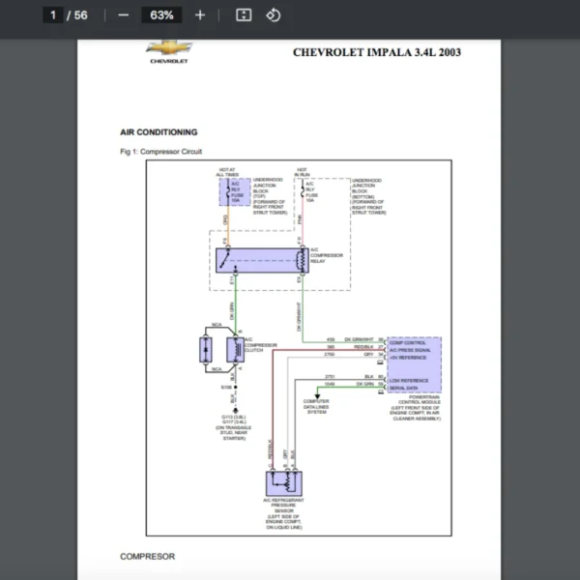Select the AIR CONDITIONING heading
The image size is (580, 580).
(159, 132)
